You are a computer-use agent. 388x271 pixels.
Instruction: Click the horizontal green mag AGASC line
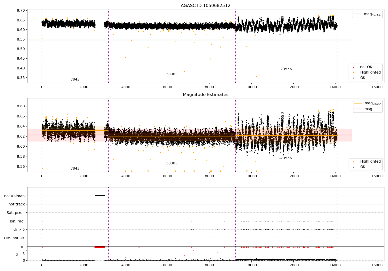pyautogui.click(x=189, y=40)
